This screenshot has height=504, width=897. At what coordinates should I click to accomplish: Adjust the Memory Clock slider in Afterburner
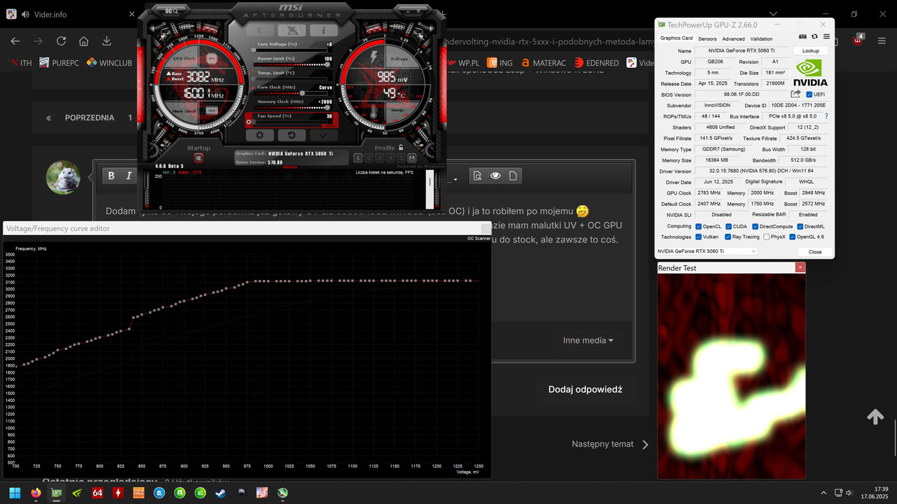pyautogui.click(x=292, y=108)
